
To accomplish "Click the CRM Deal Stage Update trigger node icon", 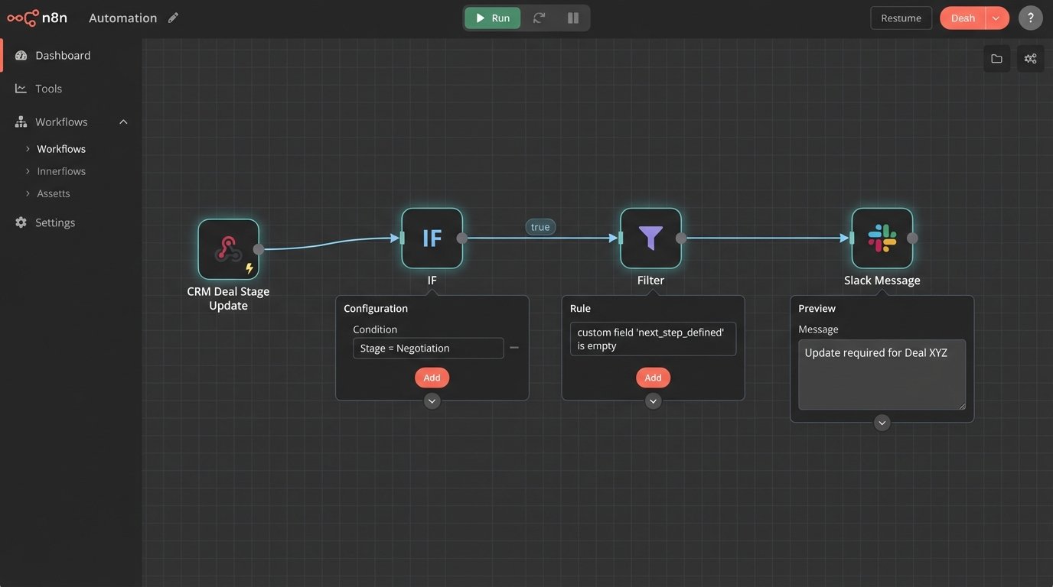I will [x=227, y=248].
